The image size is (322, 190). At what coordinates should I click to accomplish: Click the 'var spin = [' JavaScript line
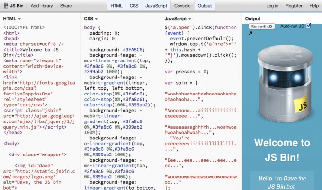coord(181,83)
